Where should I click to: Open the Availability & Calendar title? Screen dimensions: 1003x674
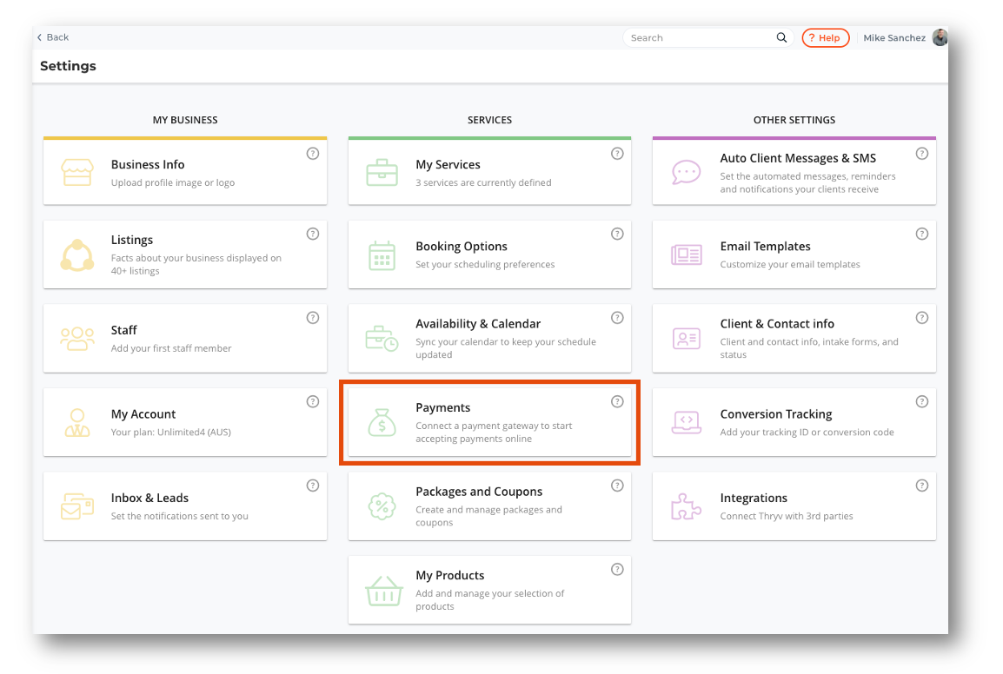(478, 324)
